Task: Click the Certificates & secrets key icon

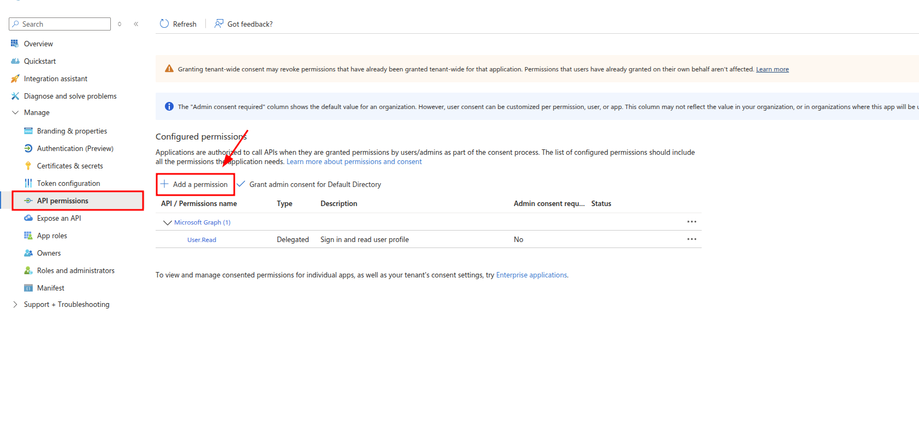Action: [28, 166]
